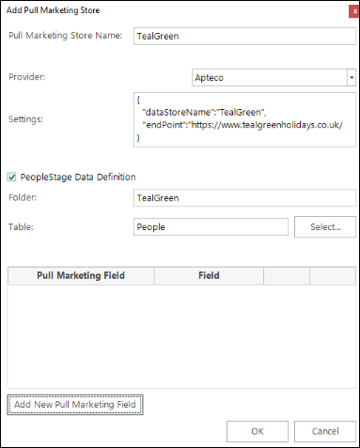Click the Folder input field
This screenshot has height=448, width=360.
coord(244,198)
